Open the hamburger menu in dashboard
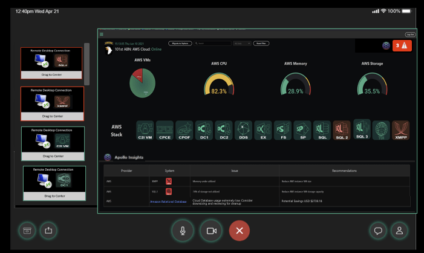This screenshot has height=253, width=424. [x=102, y=34]
